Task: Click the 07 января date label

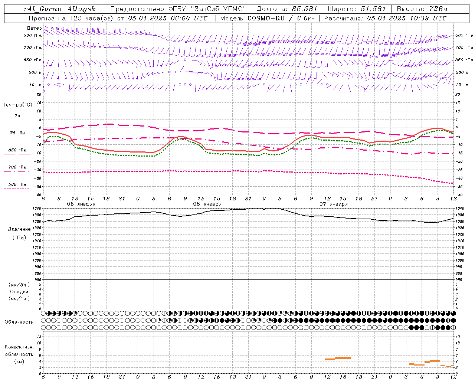Action: click(x=334, y=204)
